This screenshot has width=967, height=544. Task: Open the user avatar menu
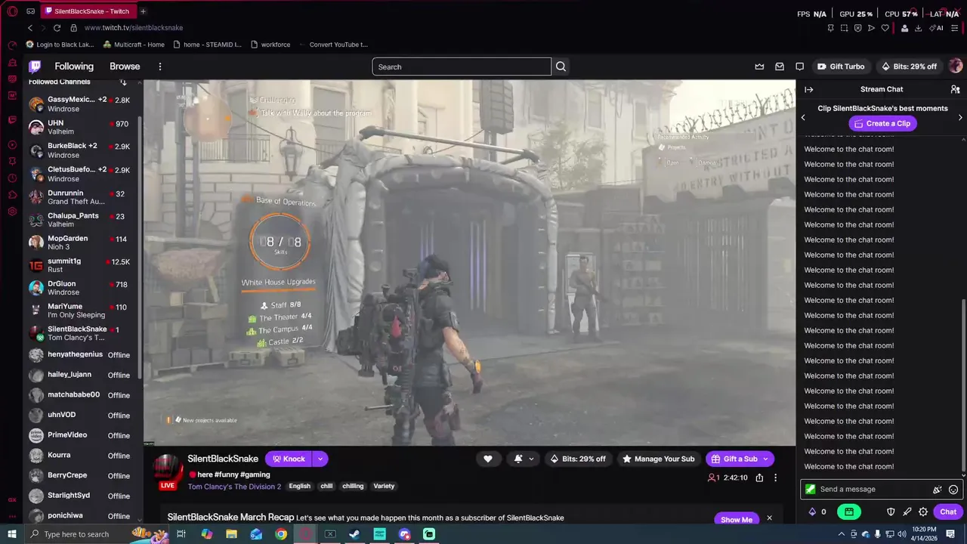pos(955,66)
